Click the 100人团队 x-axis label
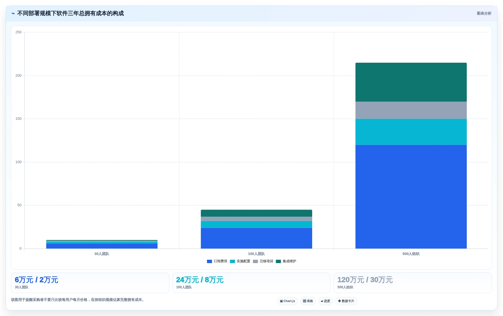The height and width of the screenshot is (316, 503). [256, 254]
